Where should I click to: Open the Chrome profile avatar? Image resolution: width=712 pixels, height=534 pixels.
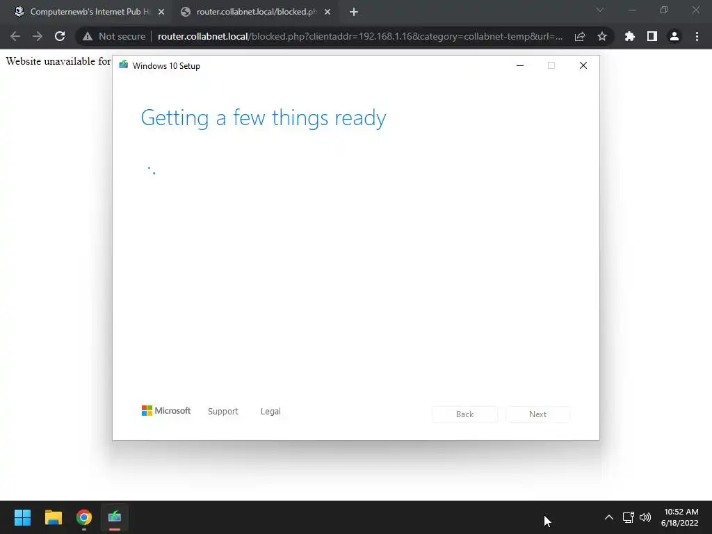coord(674,36)
